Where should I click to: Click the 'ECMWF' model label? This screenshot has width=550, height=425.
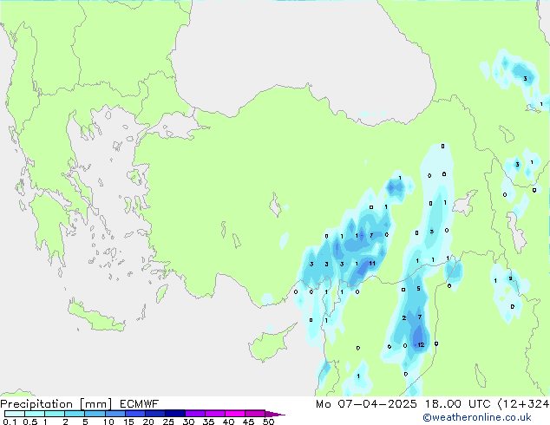[x=140, y=404]
